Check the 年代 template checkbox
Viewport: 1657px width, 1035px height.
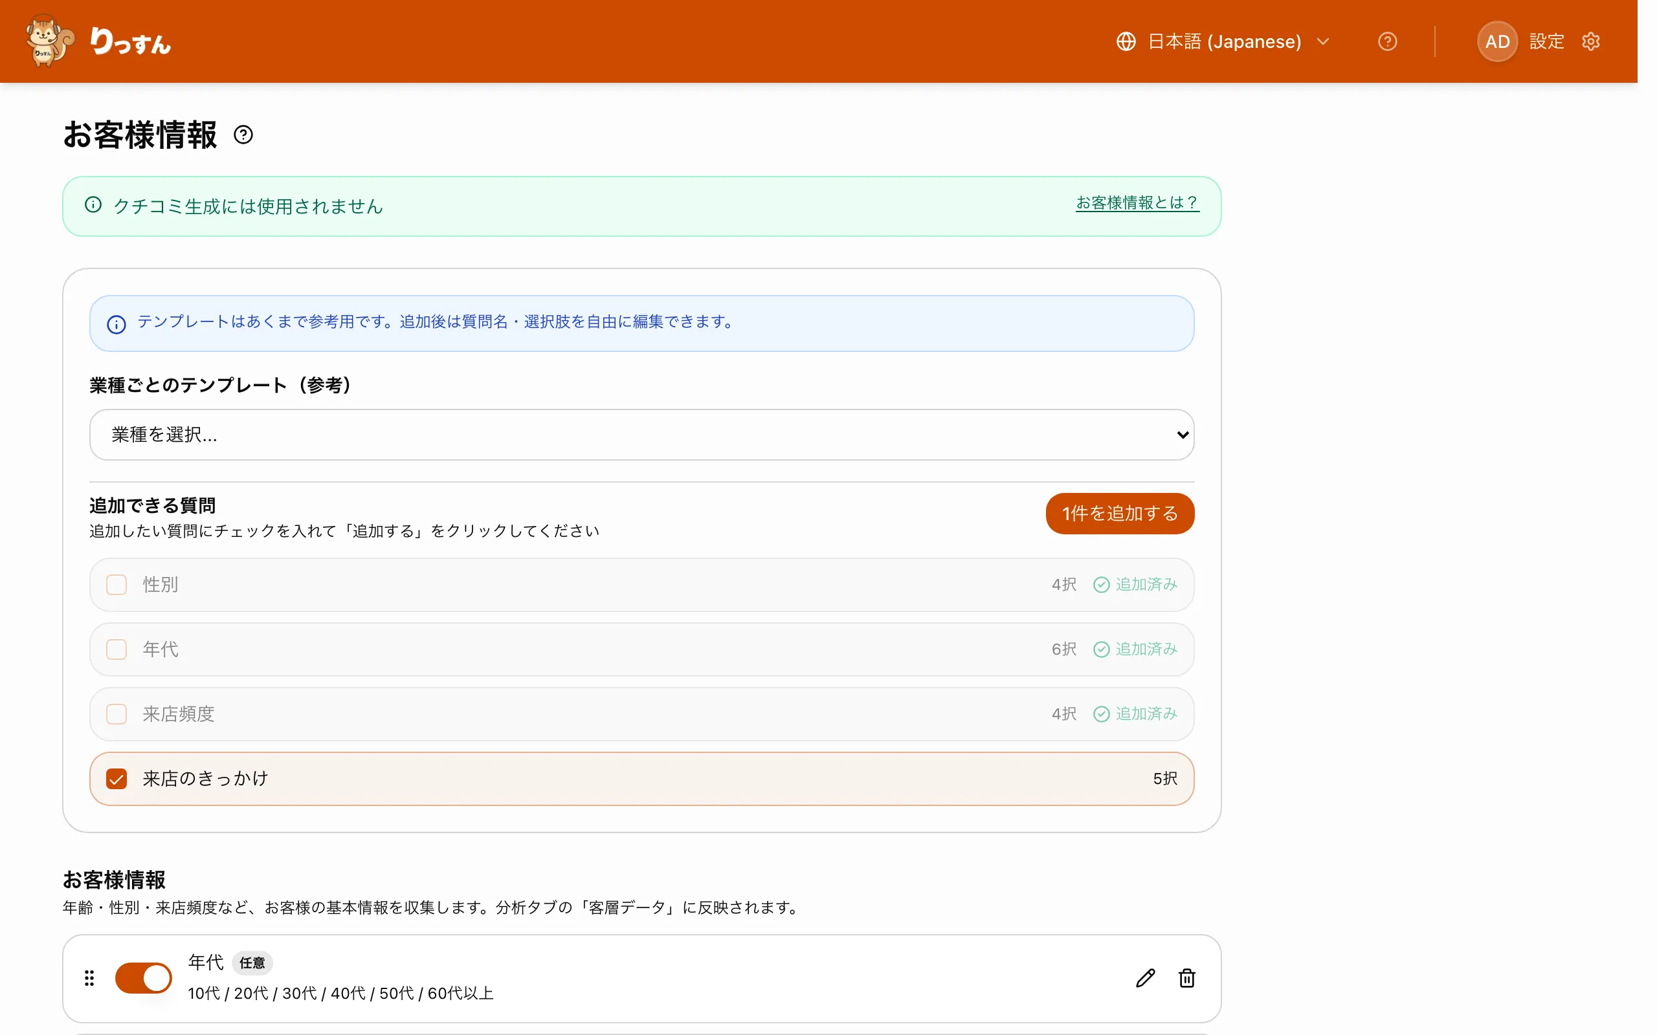click(x=117, y=649)
